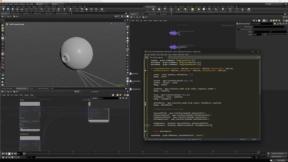Toggle the flag on sphere1 node

pos(130,73)
